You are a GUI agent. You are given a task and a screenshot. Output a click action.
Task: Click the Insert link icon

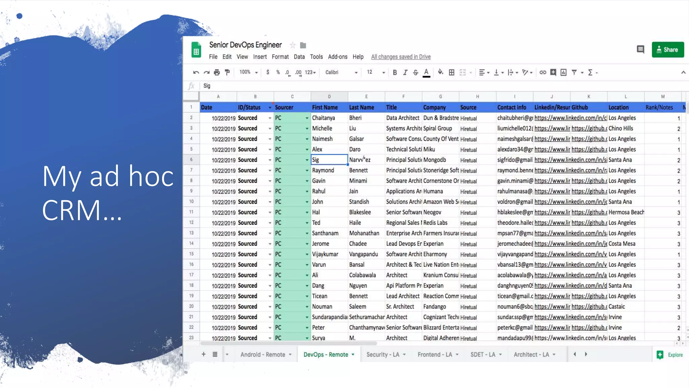pos(543,72)
